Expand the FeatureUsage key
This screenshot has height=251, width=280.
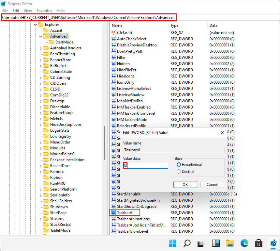40,113
